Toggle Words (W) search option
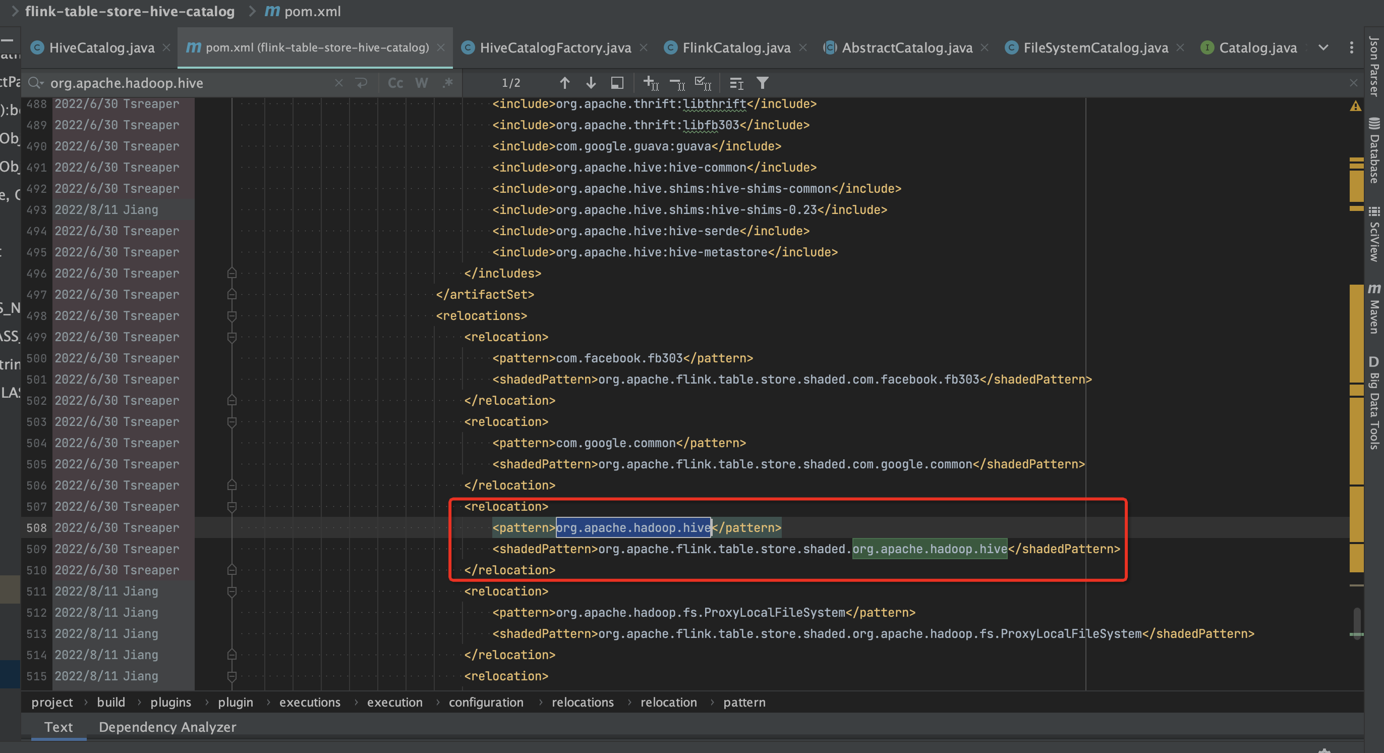 [422, 83]
